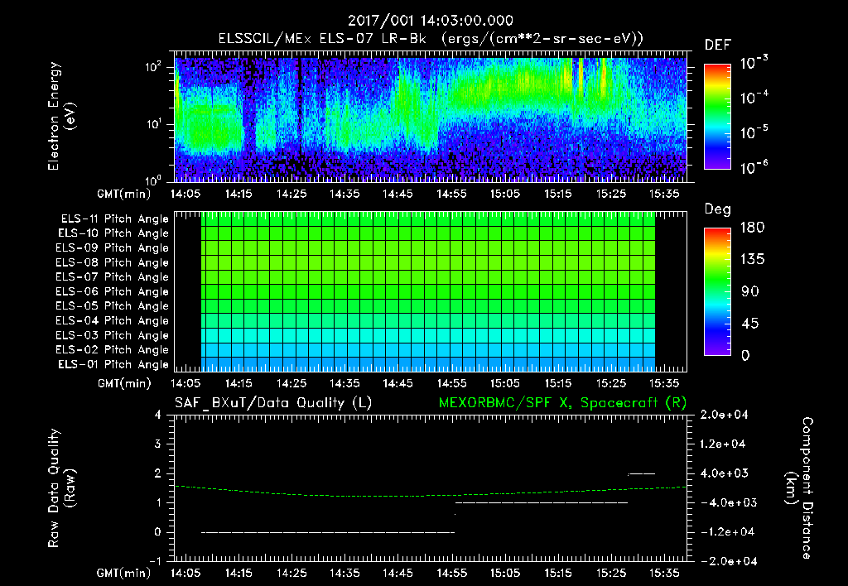Click the Deg pitch angle color bar
Image resolution: width=848 pixels, height=586 pixels.
pos(717,291)
